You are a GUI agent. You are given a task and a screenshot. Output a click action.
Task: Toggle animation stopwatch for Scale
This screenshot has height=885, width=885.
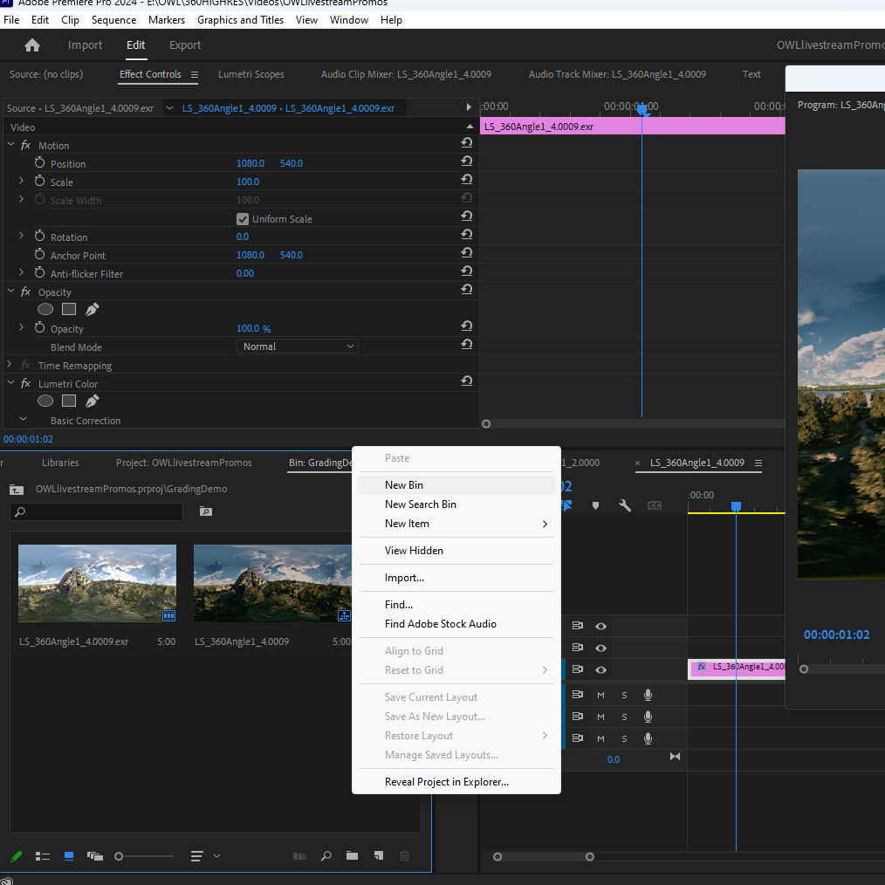(x=39, y=181)
